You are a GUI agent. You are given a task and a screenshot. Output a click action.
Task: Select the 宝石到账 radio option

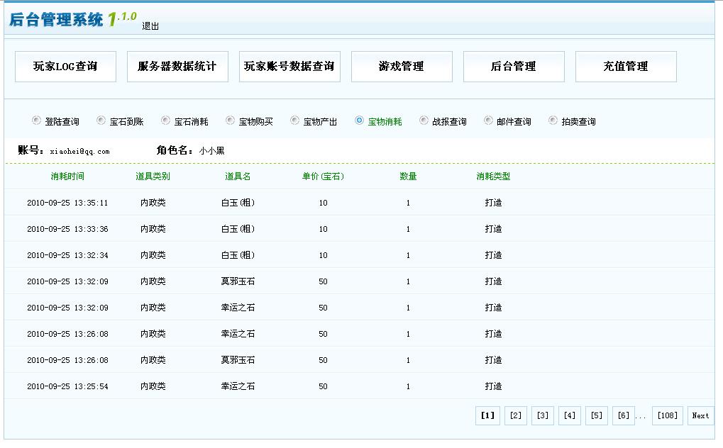coord(101,121)
